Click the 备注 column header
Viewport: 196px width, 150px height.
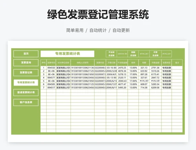(177, 63)
